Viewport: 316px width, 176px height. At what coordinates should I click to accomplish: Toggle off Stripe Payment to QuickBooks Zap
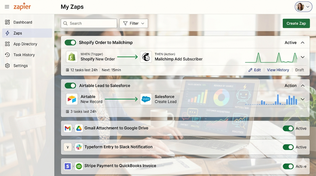[288, 166]
